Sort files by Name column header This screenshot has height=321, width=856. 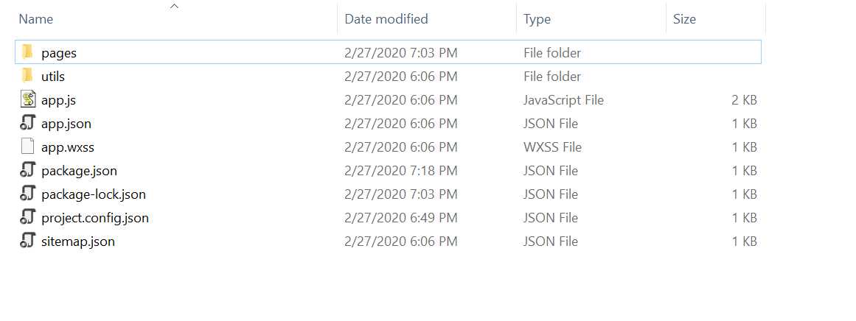click(x=36, y=19)
